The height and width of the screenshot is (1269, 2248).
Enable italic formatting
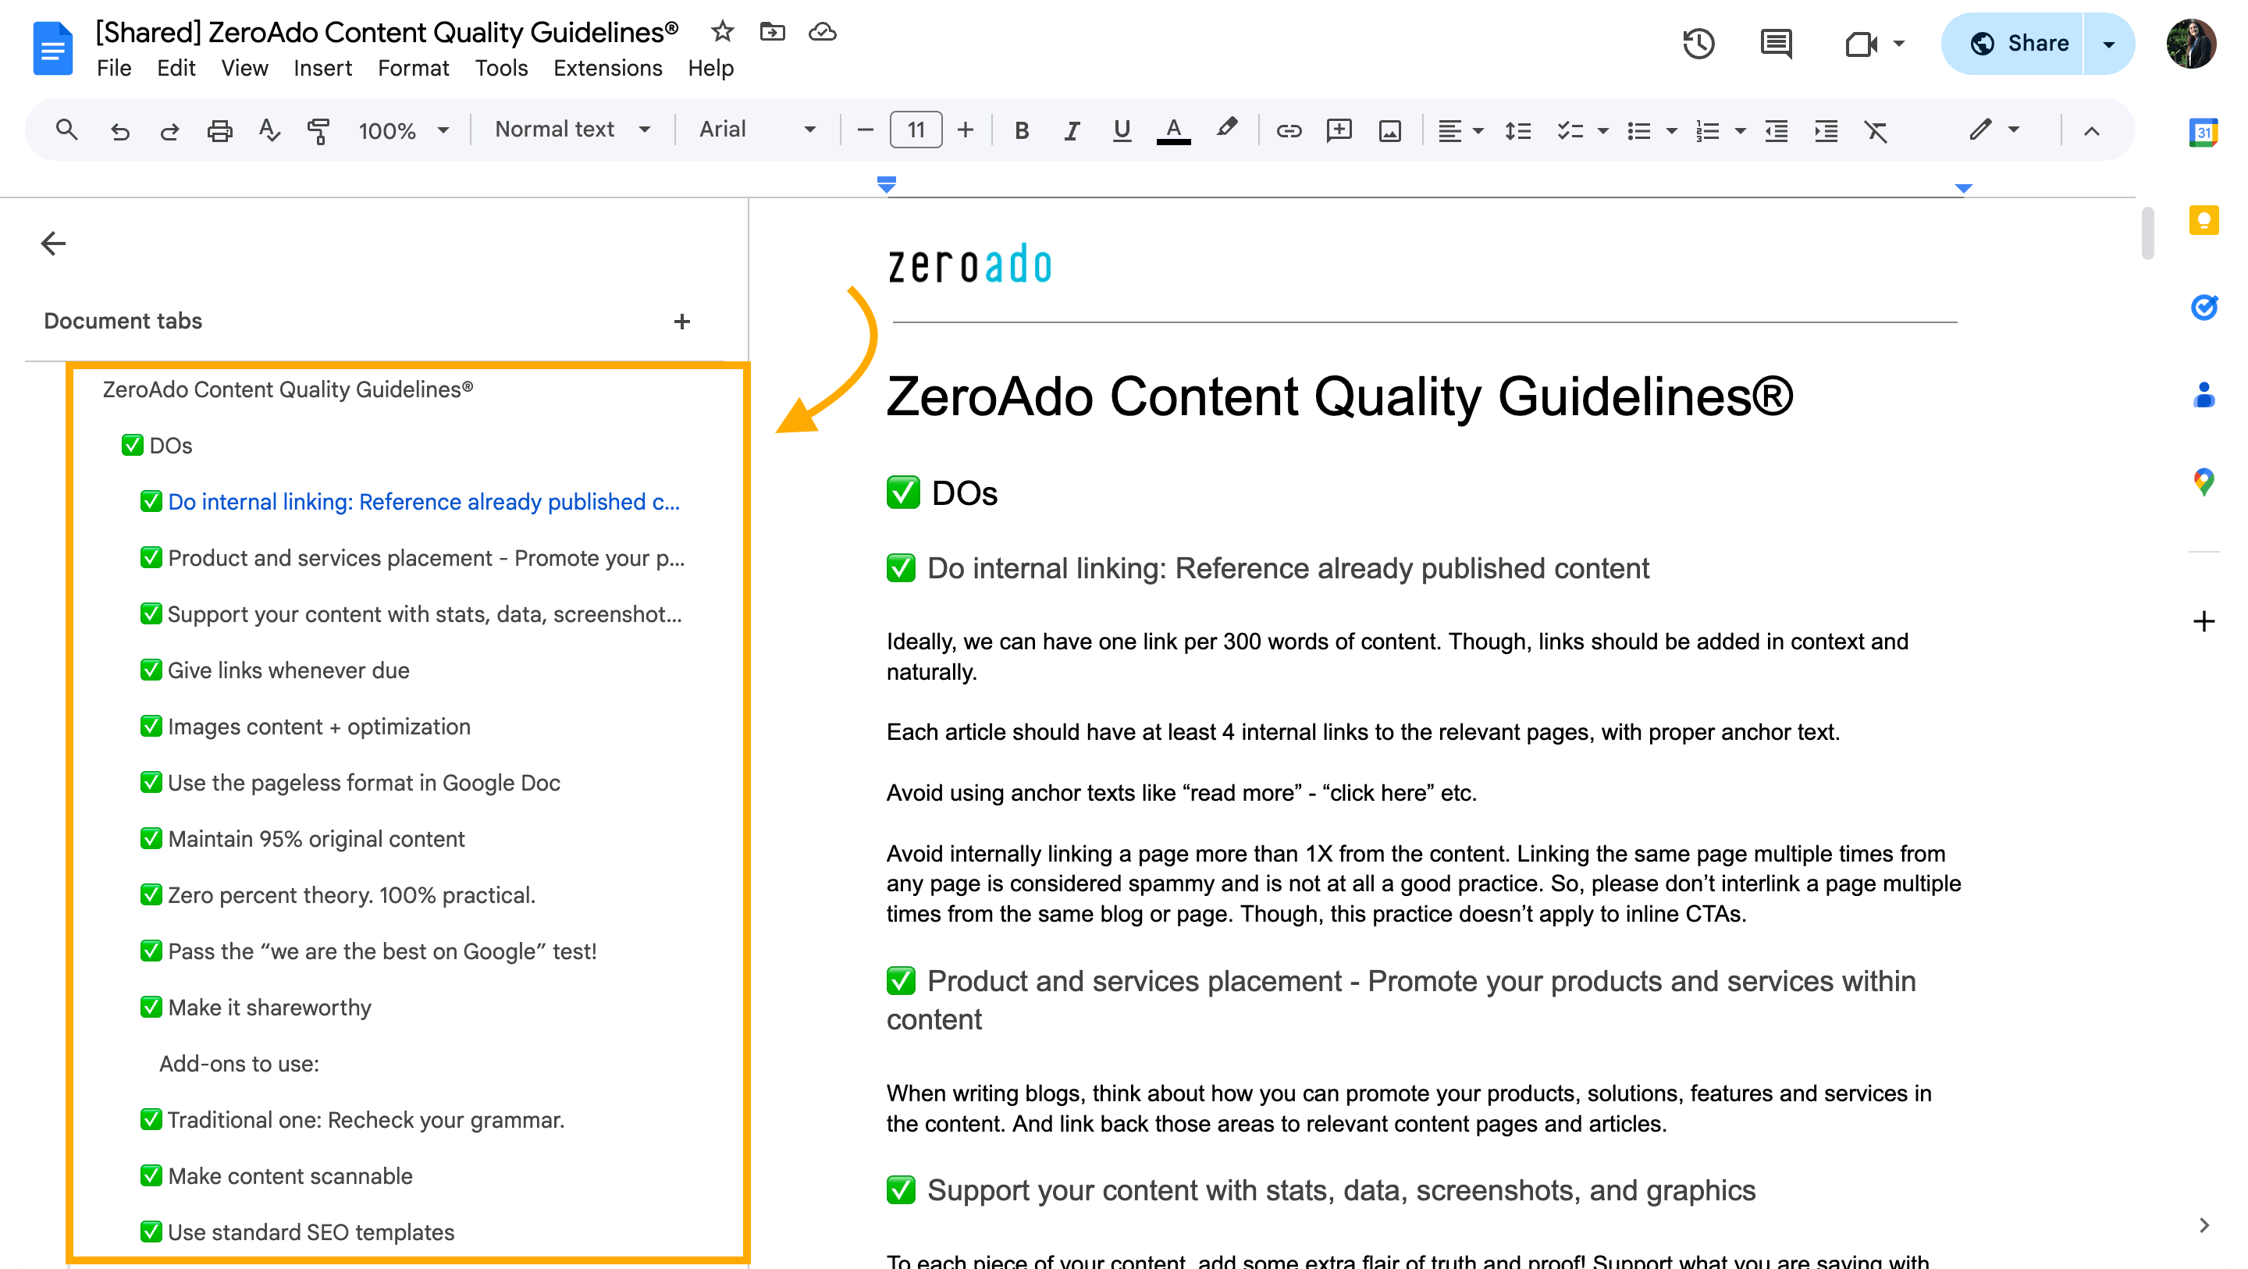coord(1071,130)
